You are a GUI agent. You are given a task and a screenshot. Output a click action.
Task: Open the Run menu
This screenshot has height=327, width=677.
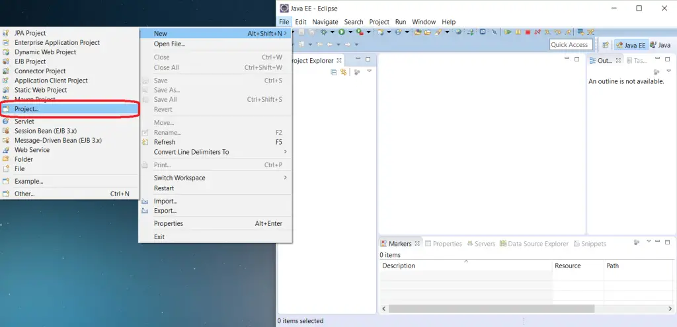pos(401,22)
